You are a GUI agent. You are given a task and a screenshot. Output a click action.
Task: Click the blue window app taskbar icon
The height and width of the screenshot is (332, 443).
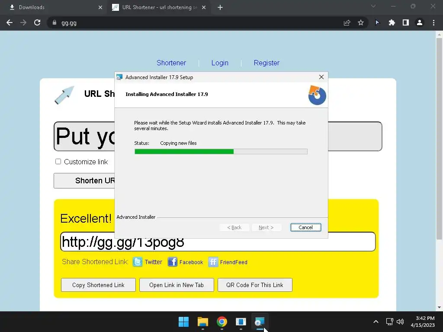tap(241, 322)
